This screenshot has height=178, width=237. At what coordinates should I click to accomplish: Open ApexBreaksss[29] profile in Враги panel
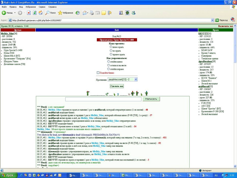[207, 61]
